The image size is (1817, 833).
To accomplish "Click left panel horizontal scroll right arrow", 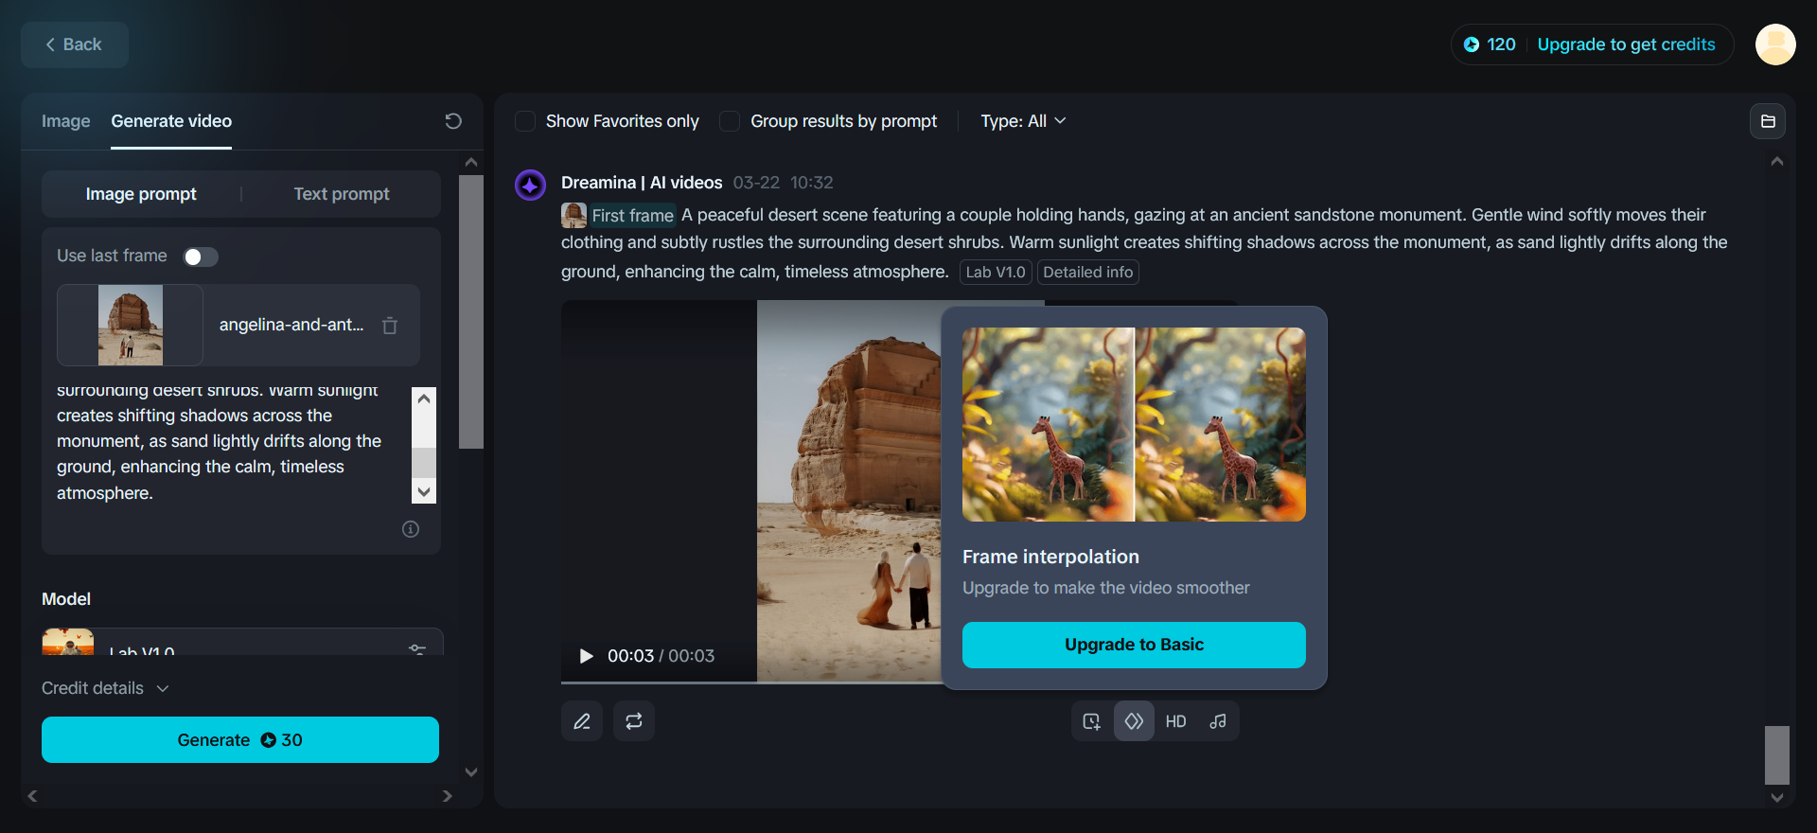I will coord(448,796).
